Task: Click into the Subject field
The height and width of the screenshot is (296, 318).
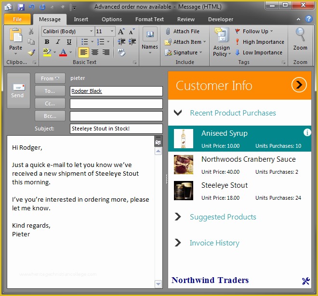Action: (116, 129)
